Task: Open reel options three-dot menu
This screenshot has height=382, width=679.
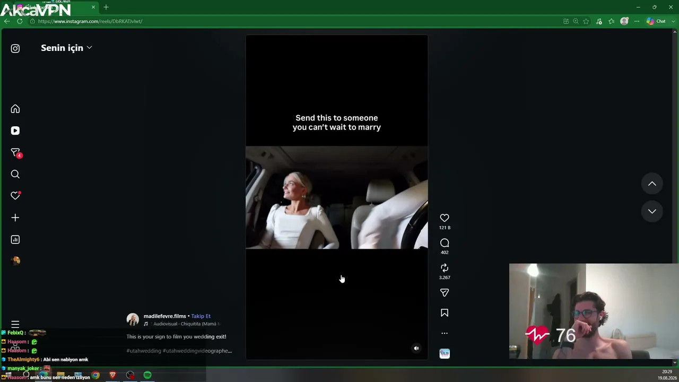Action: (x=445, y=333)
